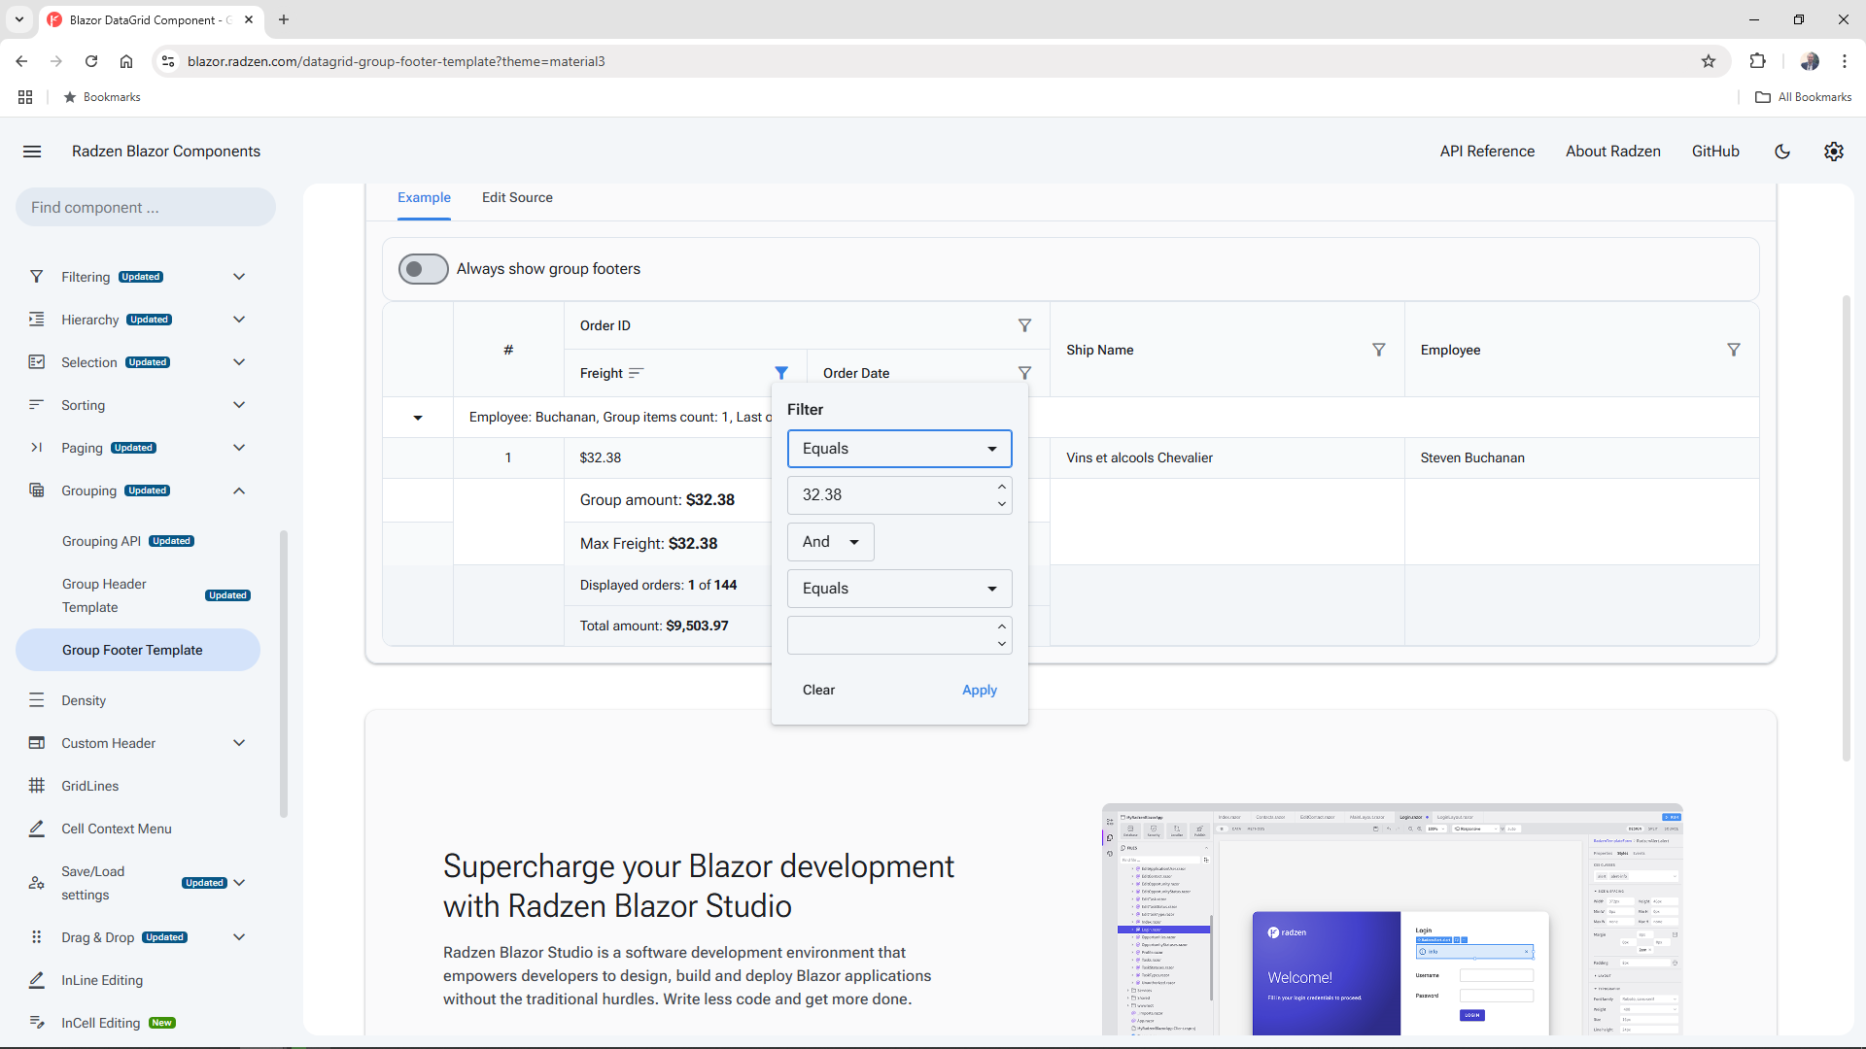1866x1049 pixels.
Task: Click the GridLines icon in the sidebar
Action: click(36, 786)
